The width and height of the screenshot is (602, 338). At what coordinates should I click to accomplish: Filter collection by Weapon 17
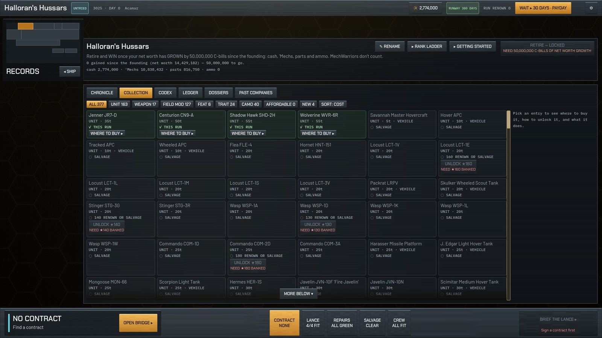(145, 104)
